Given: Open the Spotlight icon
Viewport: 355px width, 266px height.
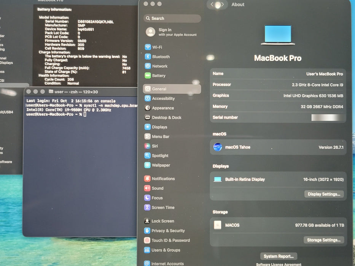Looking at the screenshot, I should click(147, 155).
